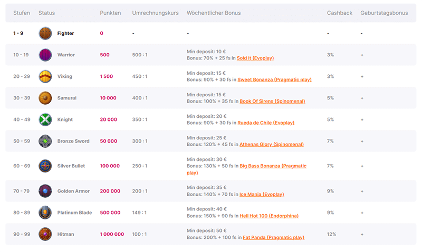Click the Knight green cross shield icon
The width and height of the screenshot is (422, 252).
point(45,119)
